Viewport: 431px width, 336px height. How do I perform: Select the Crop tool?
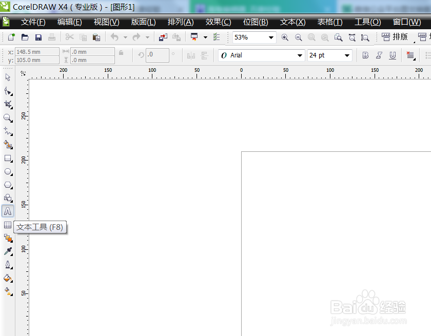[8, 105]
